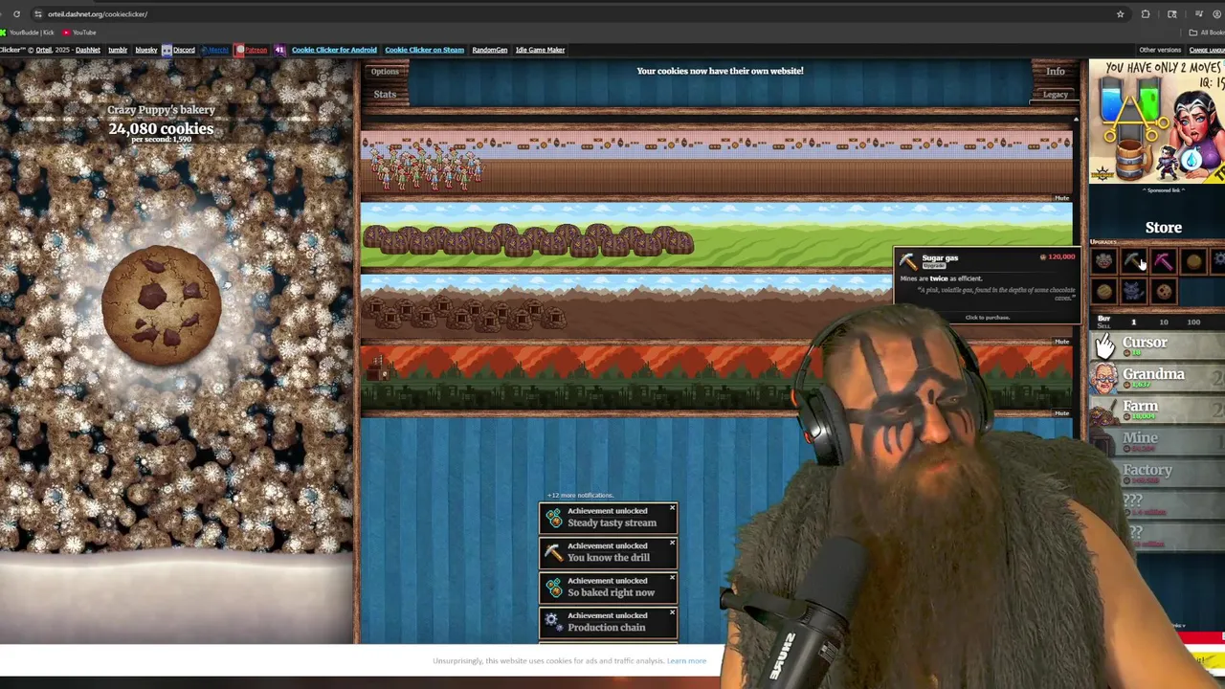Purchase a Cursor building

(1156, 345)
